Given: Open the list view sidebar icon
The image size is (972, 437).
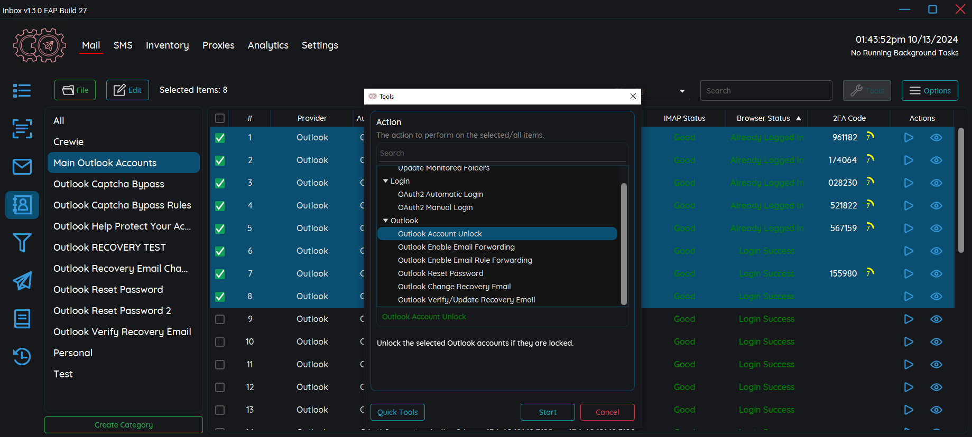Looking at the screenshot, I should pyautogui.click(x=22, y=91).
